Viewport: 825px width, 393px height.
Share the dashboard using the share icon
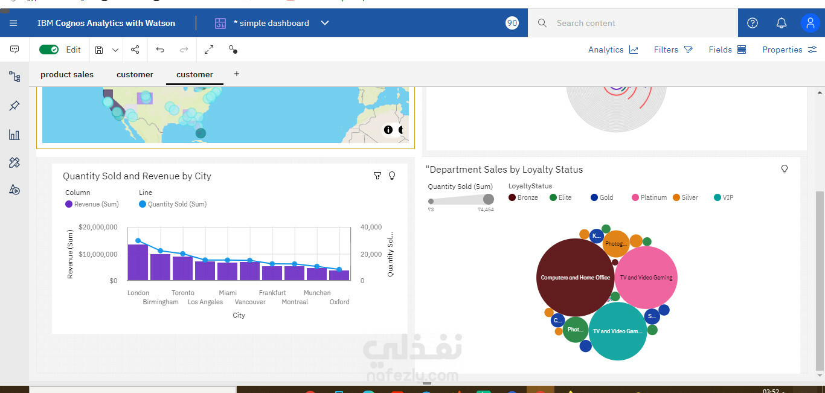[135, 50]
